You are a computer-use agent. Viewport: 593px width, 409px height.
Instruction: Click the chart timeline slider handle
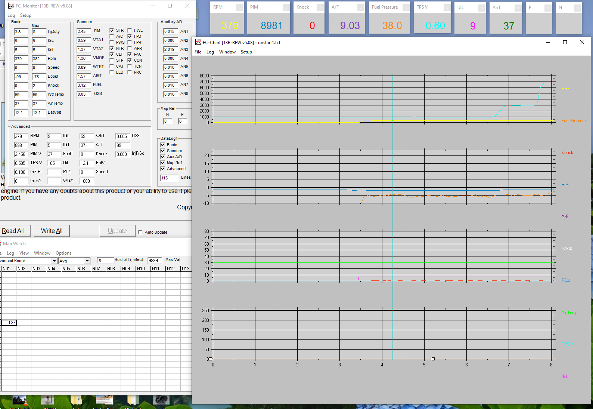[x=433, y=359]
